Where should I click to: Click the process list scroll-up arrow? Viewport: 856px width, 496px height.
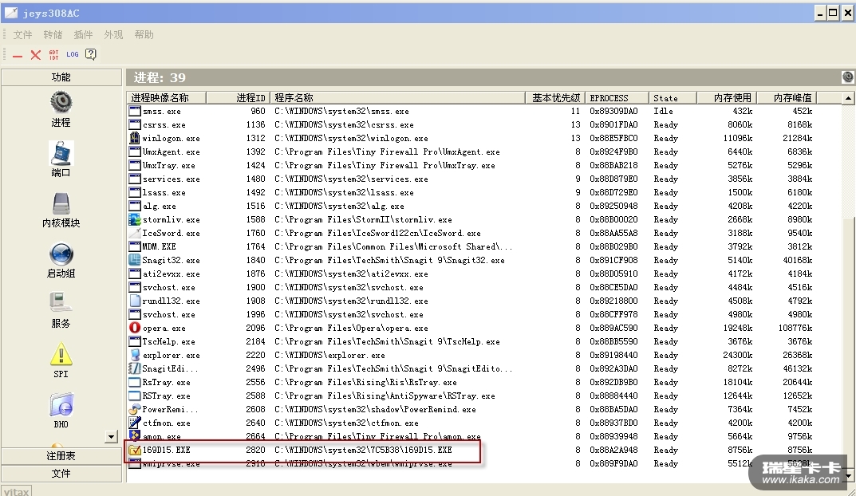848,99
